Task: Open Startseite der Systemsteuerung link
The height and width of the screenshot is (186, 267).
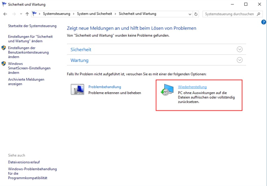Action: pos(32,26)
